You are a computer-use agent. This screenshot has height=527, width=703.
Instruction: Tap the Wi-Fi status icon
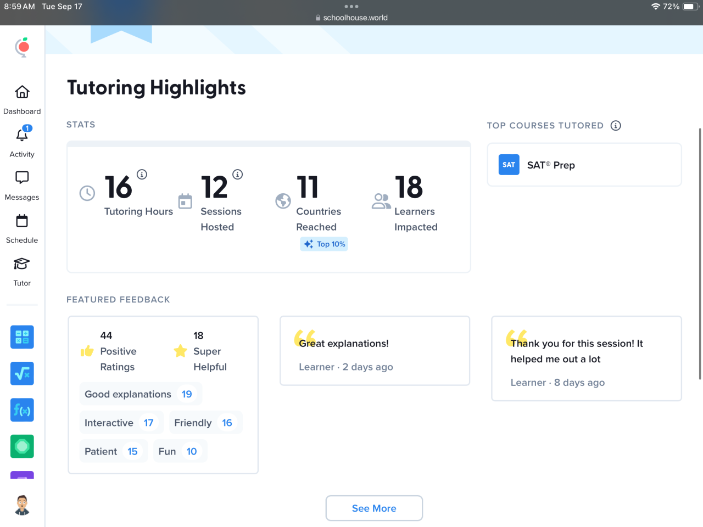(655, 7)
